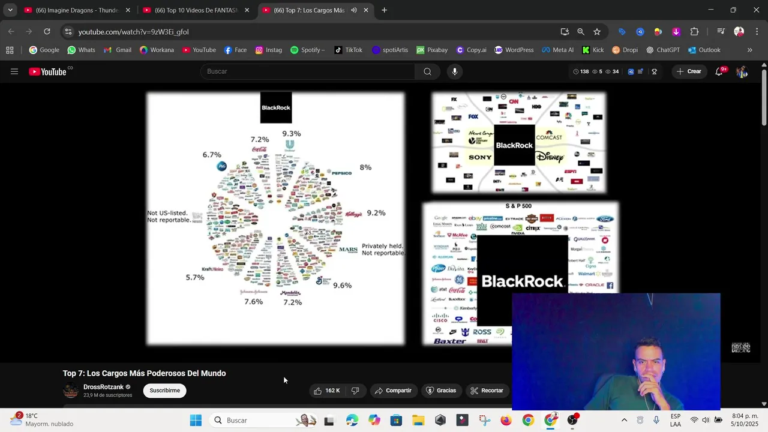Go back to the previous page
This screenshot has height=432, width=768.
11,32
